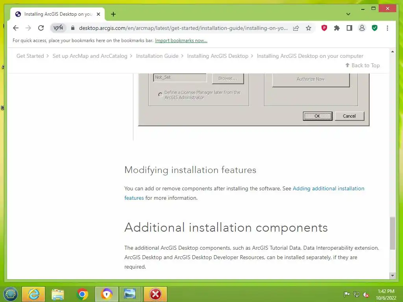Image resolution: width=403 pixels, height=302 pixels.
Task: Close the Installing ArcGIS Desktop tab
Action: point(98,14)
